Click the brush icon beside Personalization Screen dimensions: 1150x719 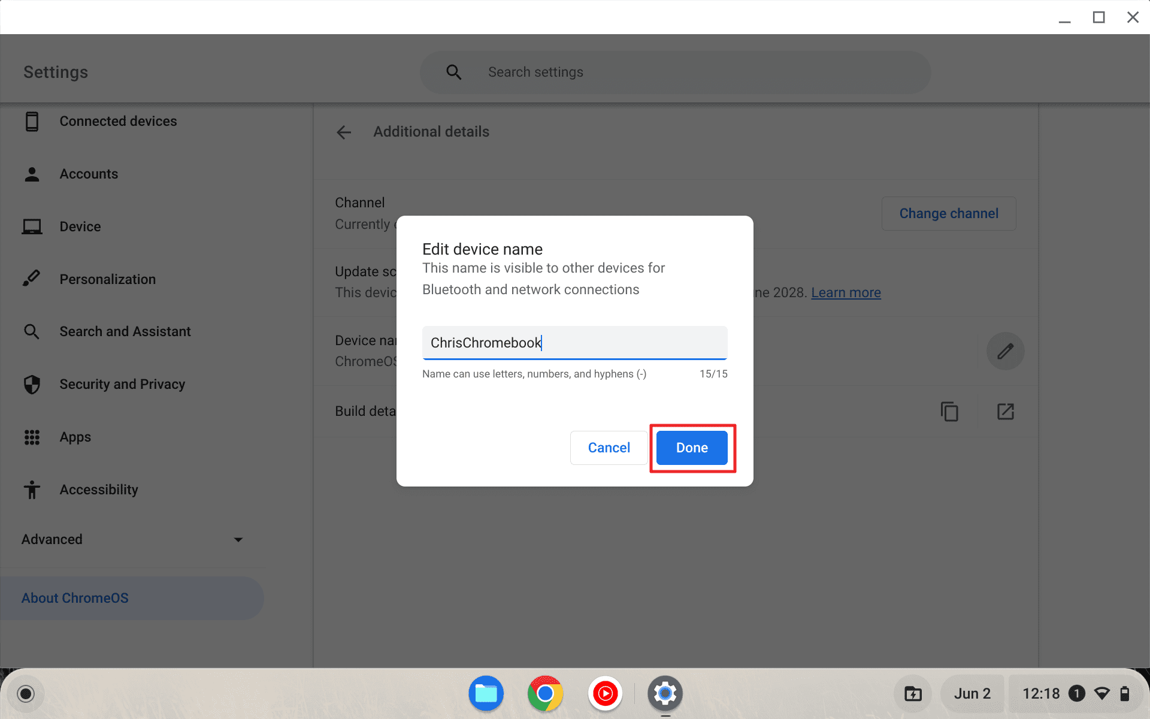tap(32, 278)
